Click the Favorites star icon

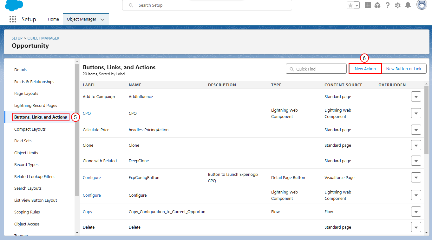(350, 5)
